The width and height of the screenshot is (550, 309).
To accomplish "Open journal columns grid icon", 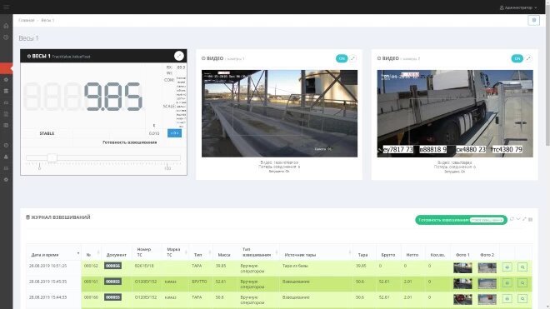I will coord(530,220).
